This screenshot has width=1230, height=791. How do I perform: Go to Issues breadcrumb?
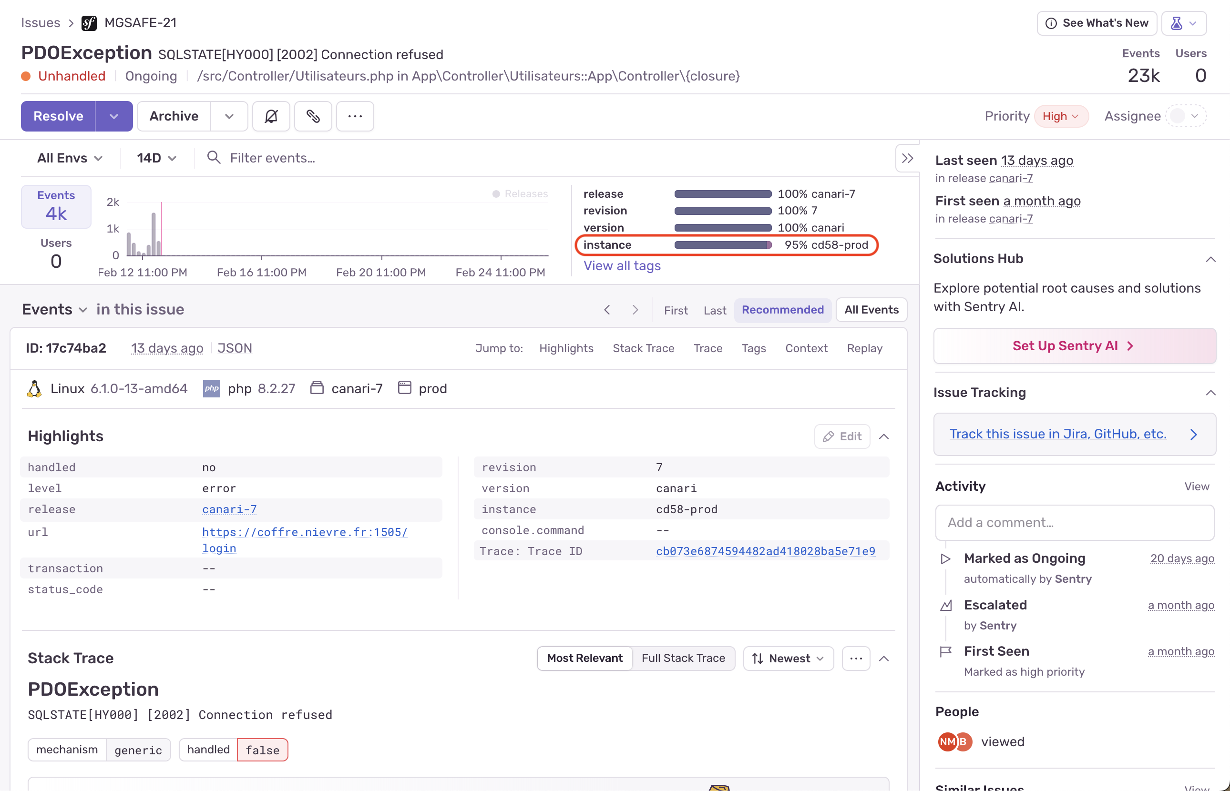click(41, 23)
